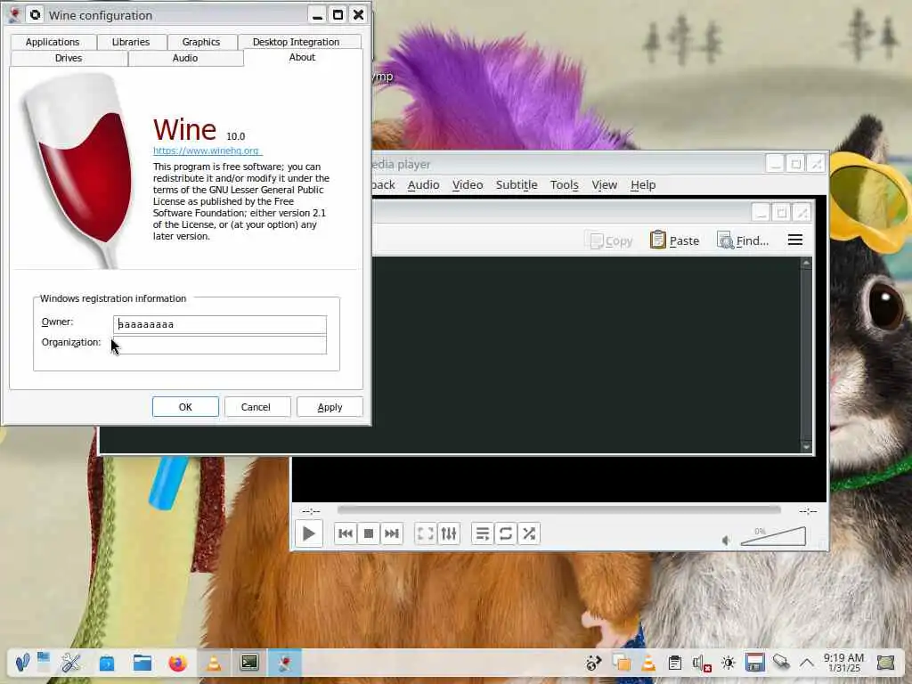Open Find in the terminal toolbar
912x684 pixels.
743,240
